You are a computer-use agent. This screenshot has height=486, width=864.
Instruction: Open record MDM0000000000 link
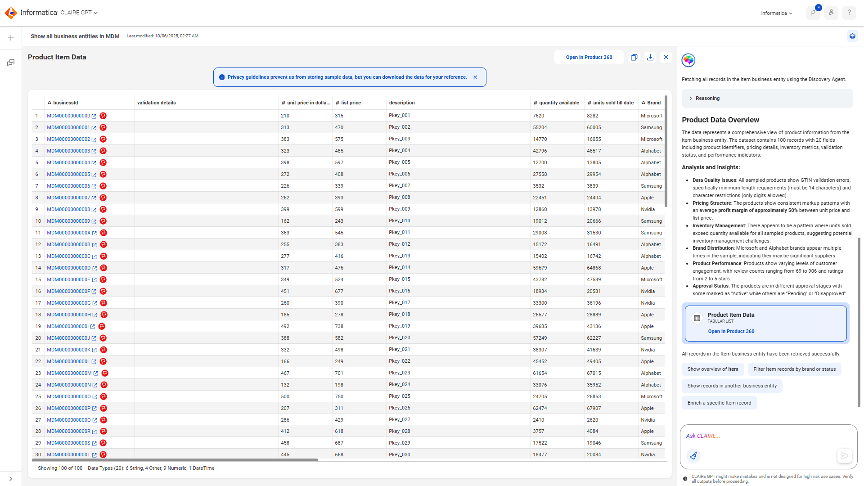(x=68, y=116)
